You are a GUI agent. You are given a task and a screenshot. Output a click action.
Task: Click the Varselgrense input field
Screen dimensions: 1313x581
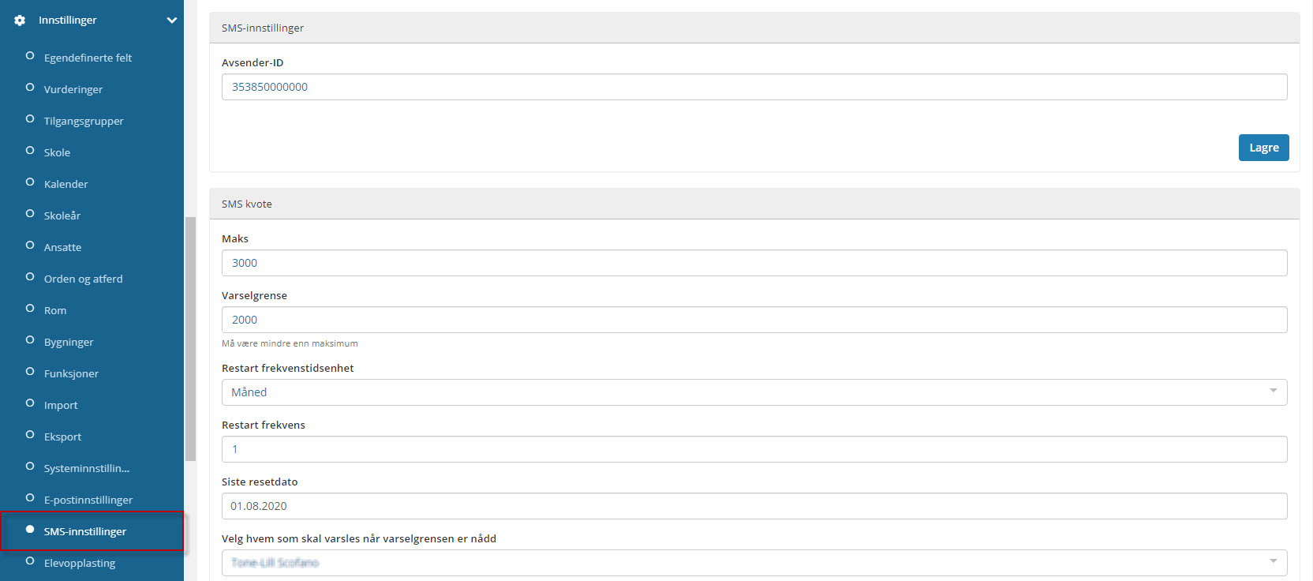754,320
